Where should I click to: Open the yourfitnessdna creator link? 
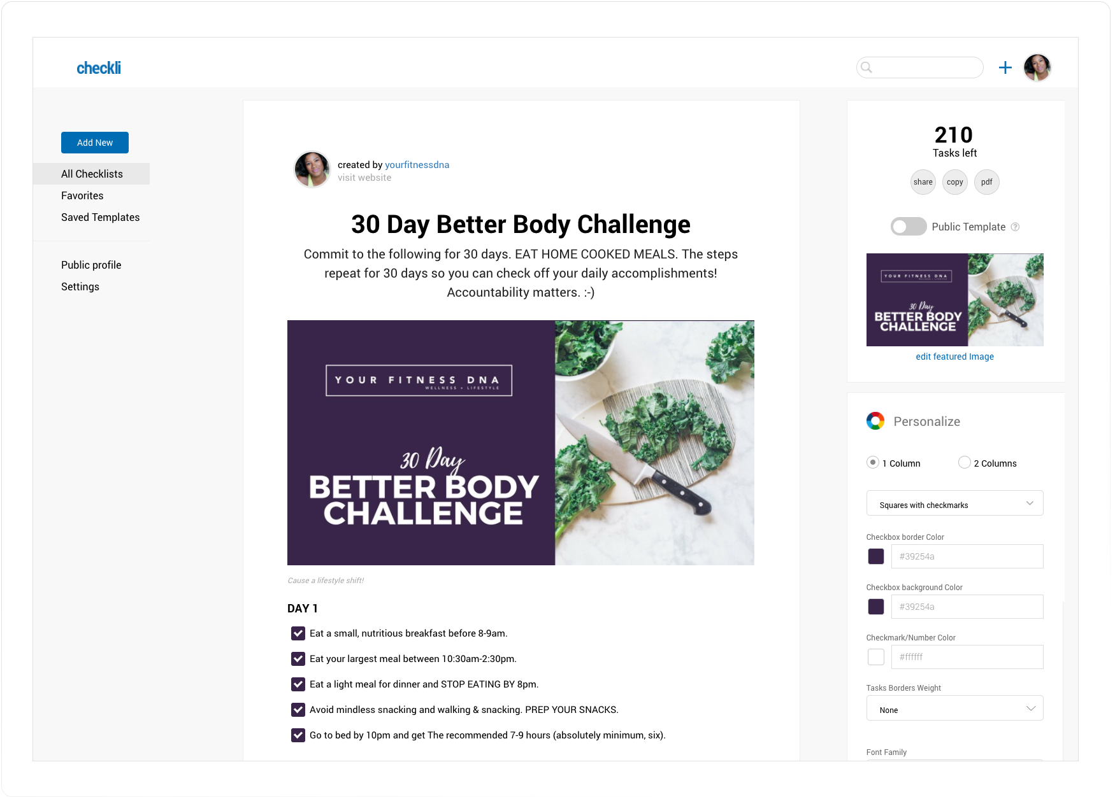click(417, 165)
